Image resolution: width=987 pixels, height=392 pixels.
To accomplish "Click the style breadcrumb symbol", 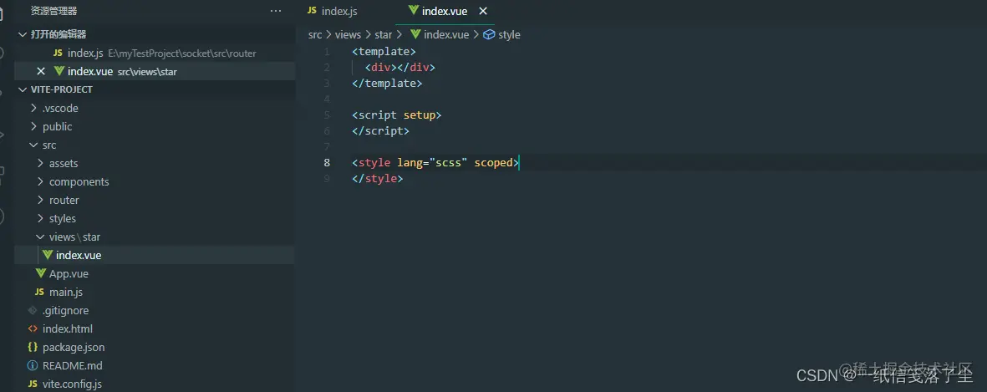I will tap(509, 34).
